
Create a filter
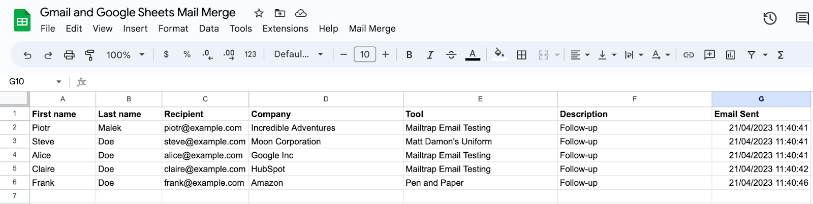752,55
